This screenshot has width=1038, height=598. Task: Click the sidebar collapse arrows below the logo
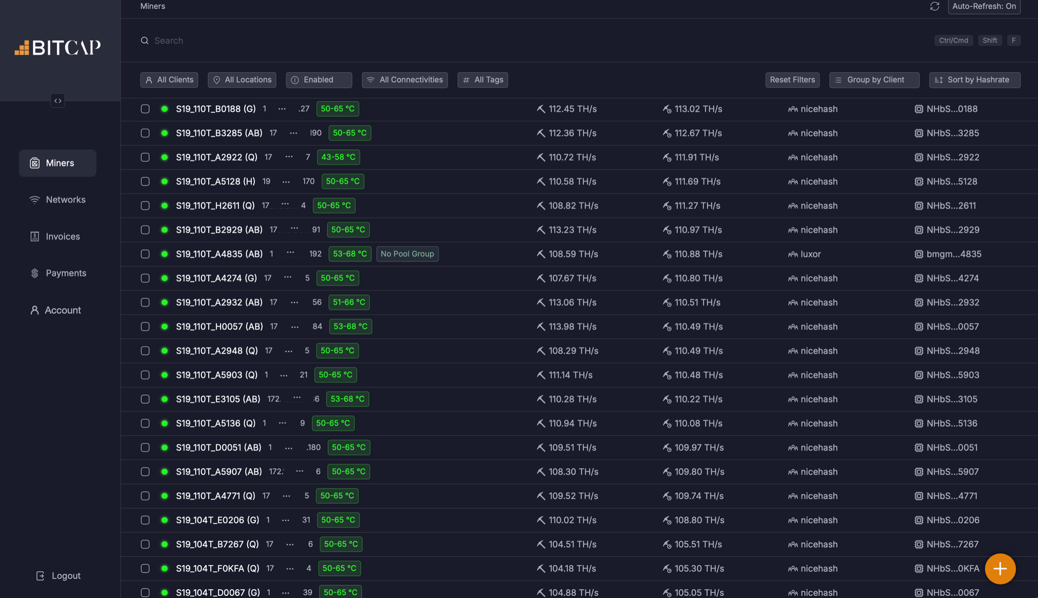pos(58,100)
